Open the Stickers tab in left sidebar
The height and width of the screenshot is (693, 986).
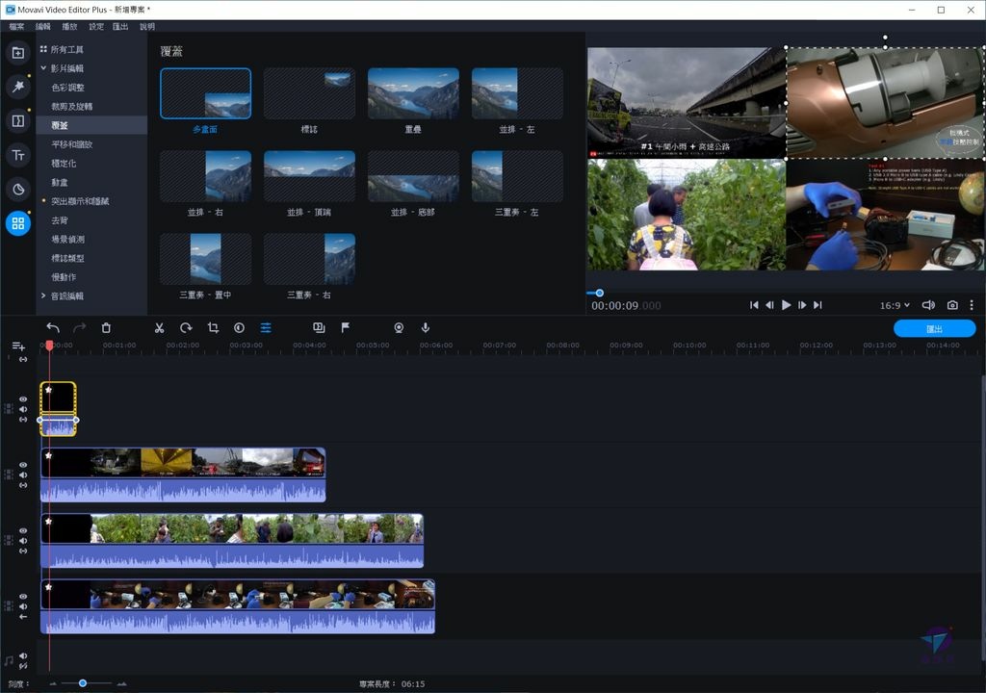(x=18, y=189)
